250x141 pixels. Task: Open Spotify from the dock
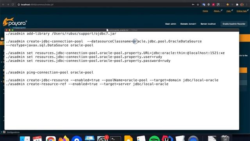click(154, 139)
